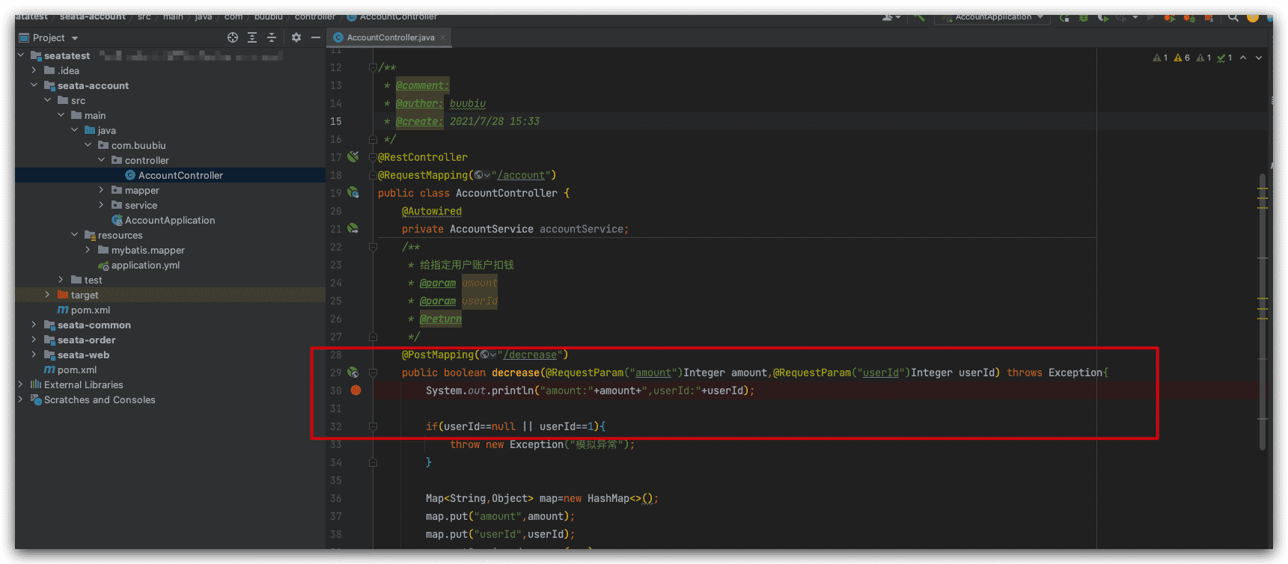
Task: Open Project panel settings gear
Action: [x=296, y=37]
